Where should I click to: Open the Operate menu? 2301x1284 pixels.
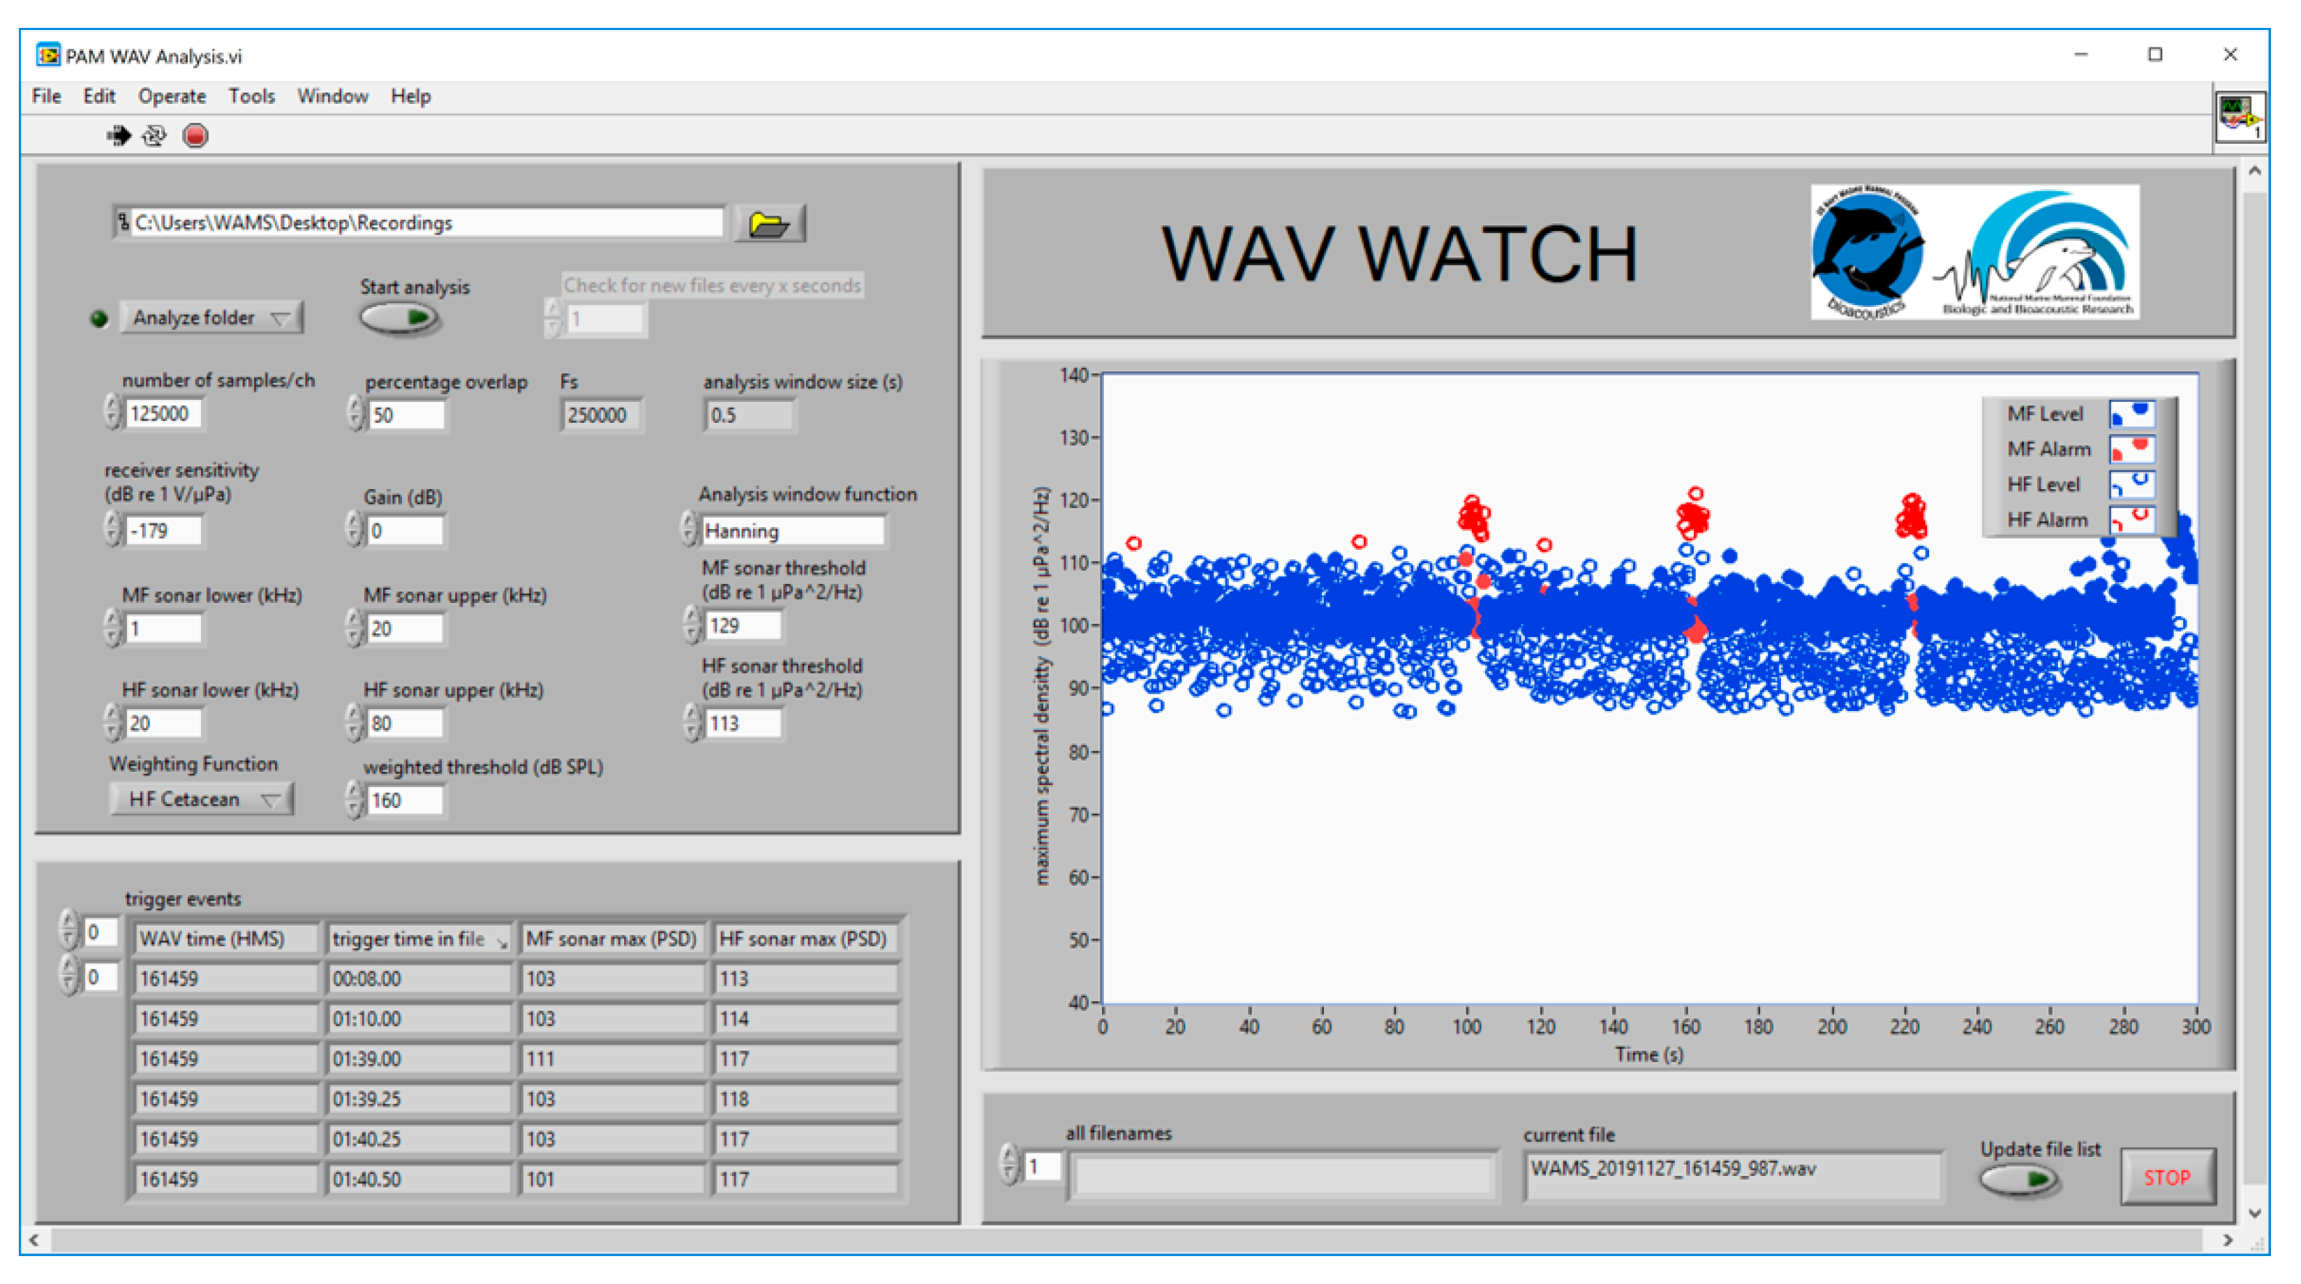coord(172,96)
